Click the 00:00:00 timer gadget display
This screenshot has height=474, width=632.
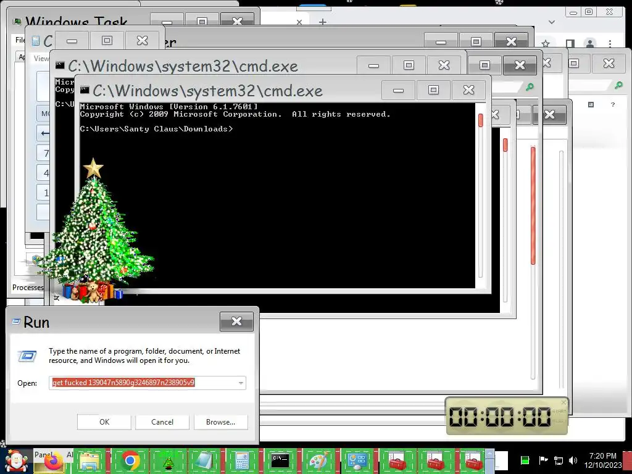pyautogui.click(x=500, y=417)
